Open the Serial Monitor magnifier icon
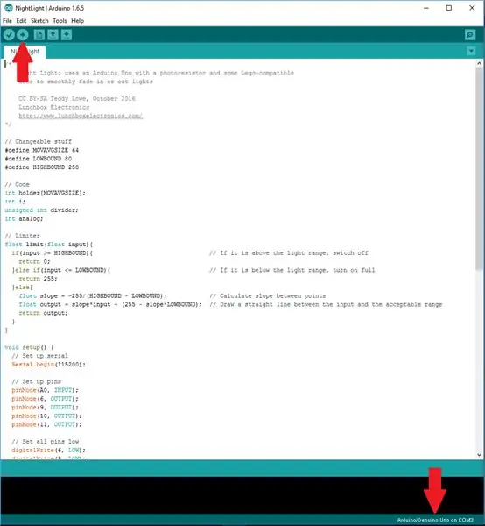Image resolution: width=485 pixels, height=526 pixels. click(x=470, y=35)
